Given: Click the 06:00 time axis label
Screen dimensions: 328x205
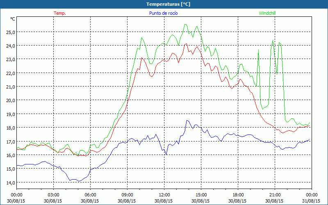Looking at the screenshot, I should point(90,195).
